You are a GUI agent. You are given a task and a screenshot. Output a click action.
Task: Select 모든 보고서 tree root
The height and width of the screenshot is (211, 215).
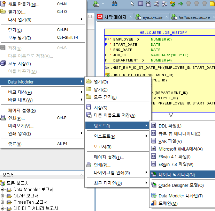(17, 183)
